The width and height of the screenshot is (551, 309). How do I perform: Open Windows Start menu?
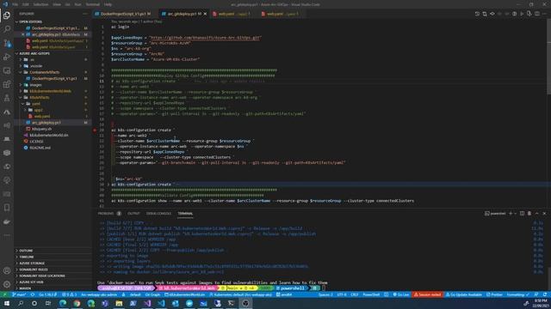[x=6, y=303]
